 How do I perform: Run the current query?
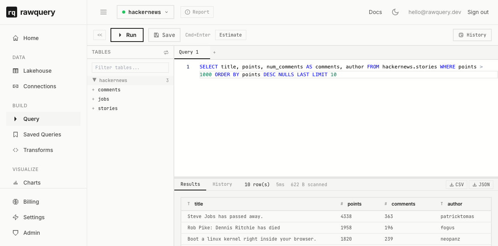tap(127, 35)
